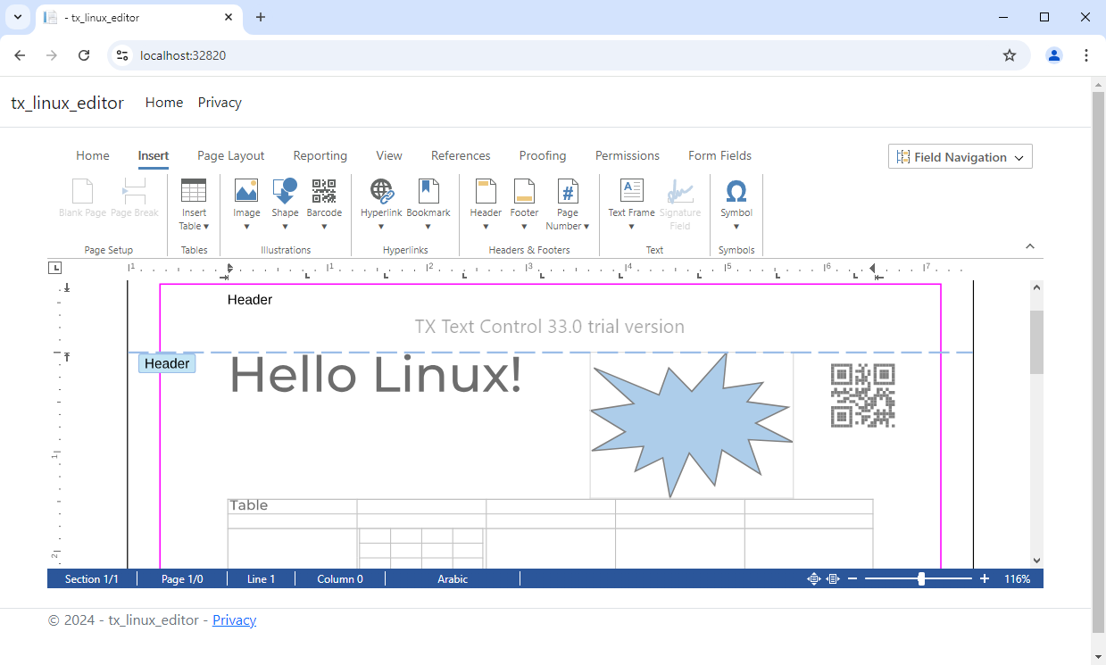The image size is (1106, 665).
Task: Open the Field Navigation dropdown
Action: [960, 156]
